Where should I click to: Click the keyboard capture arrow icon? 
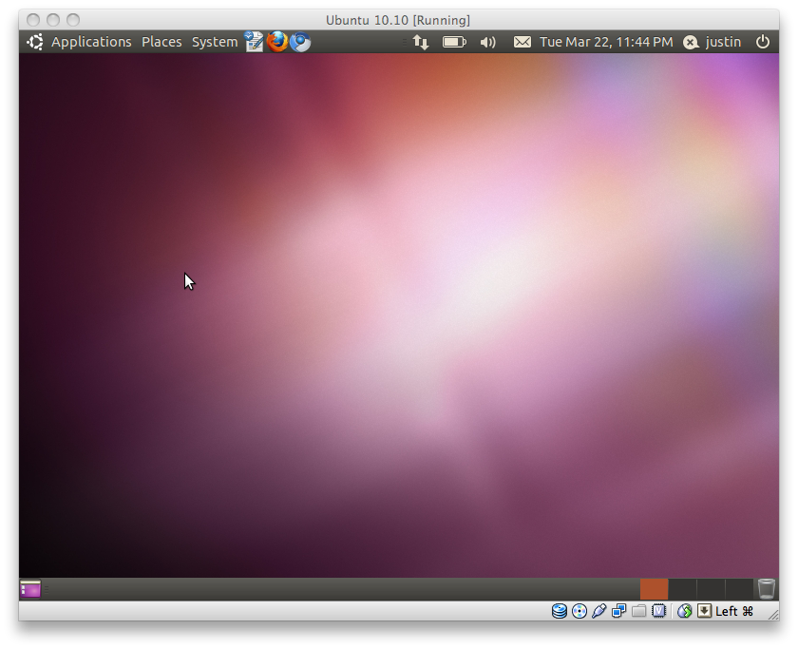click(704, 611)
